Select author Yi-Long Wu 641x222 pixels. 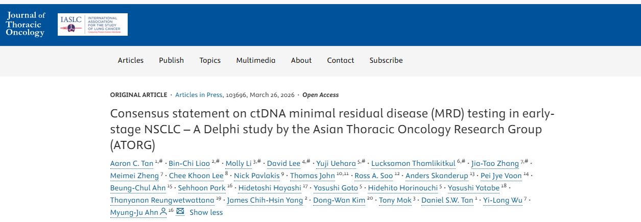click(x=503, y=201)
